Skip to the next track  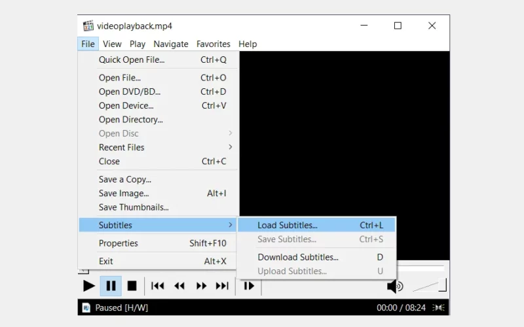click(x=222, y=286)
